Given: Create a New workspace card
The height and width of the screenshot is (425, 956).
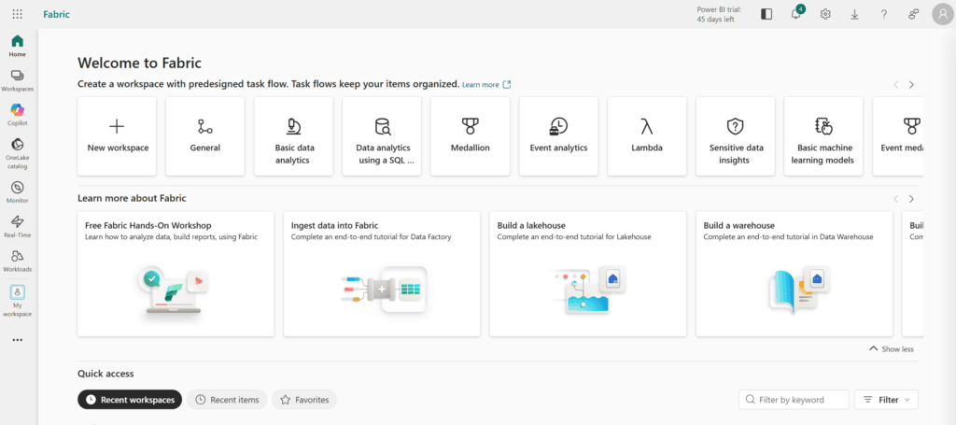Looking at the screenshot, I should [117, 136].
